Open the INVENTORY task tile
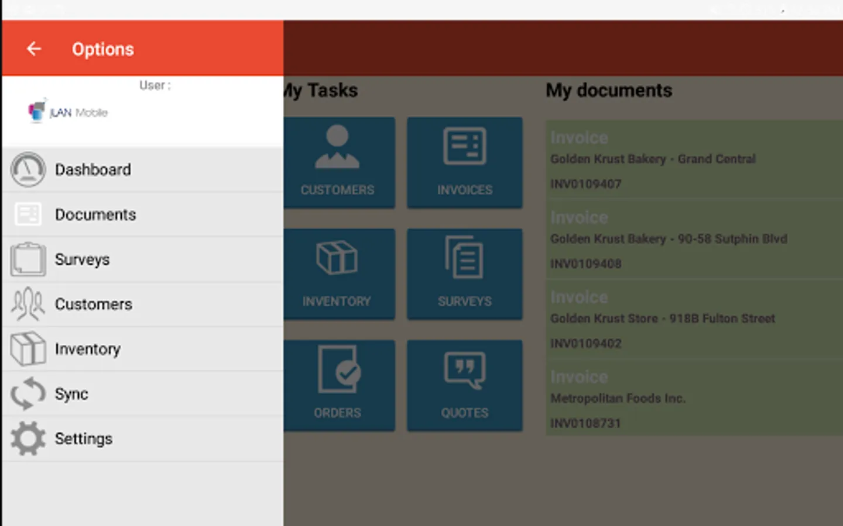843x526 pixels. pyautogui.click(x=339, y=274)
